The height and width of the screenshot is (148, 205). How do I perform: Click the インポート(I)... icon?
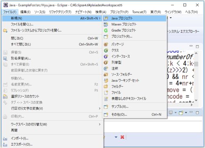click(5, 139)
